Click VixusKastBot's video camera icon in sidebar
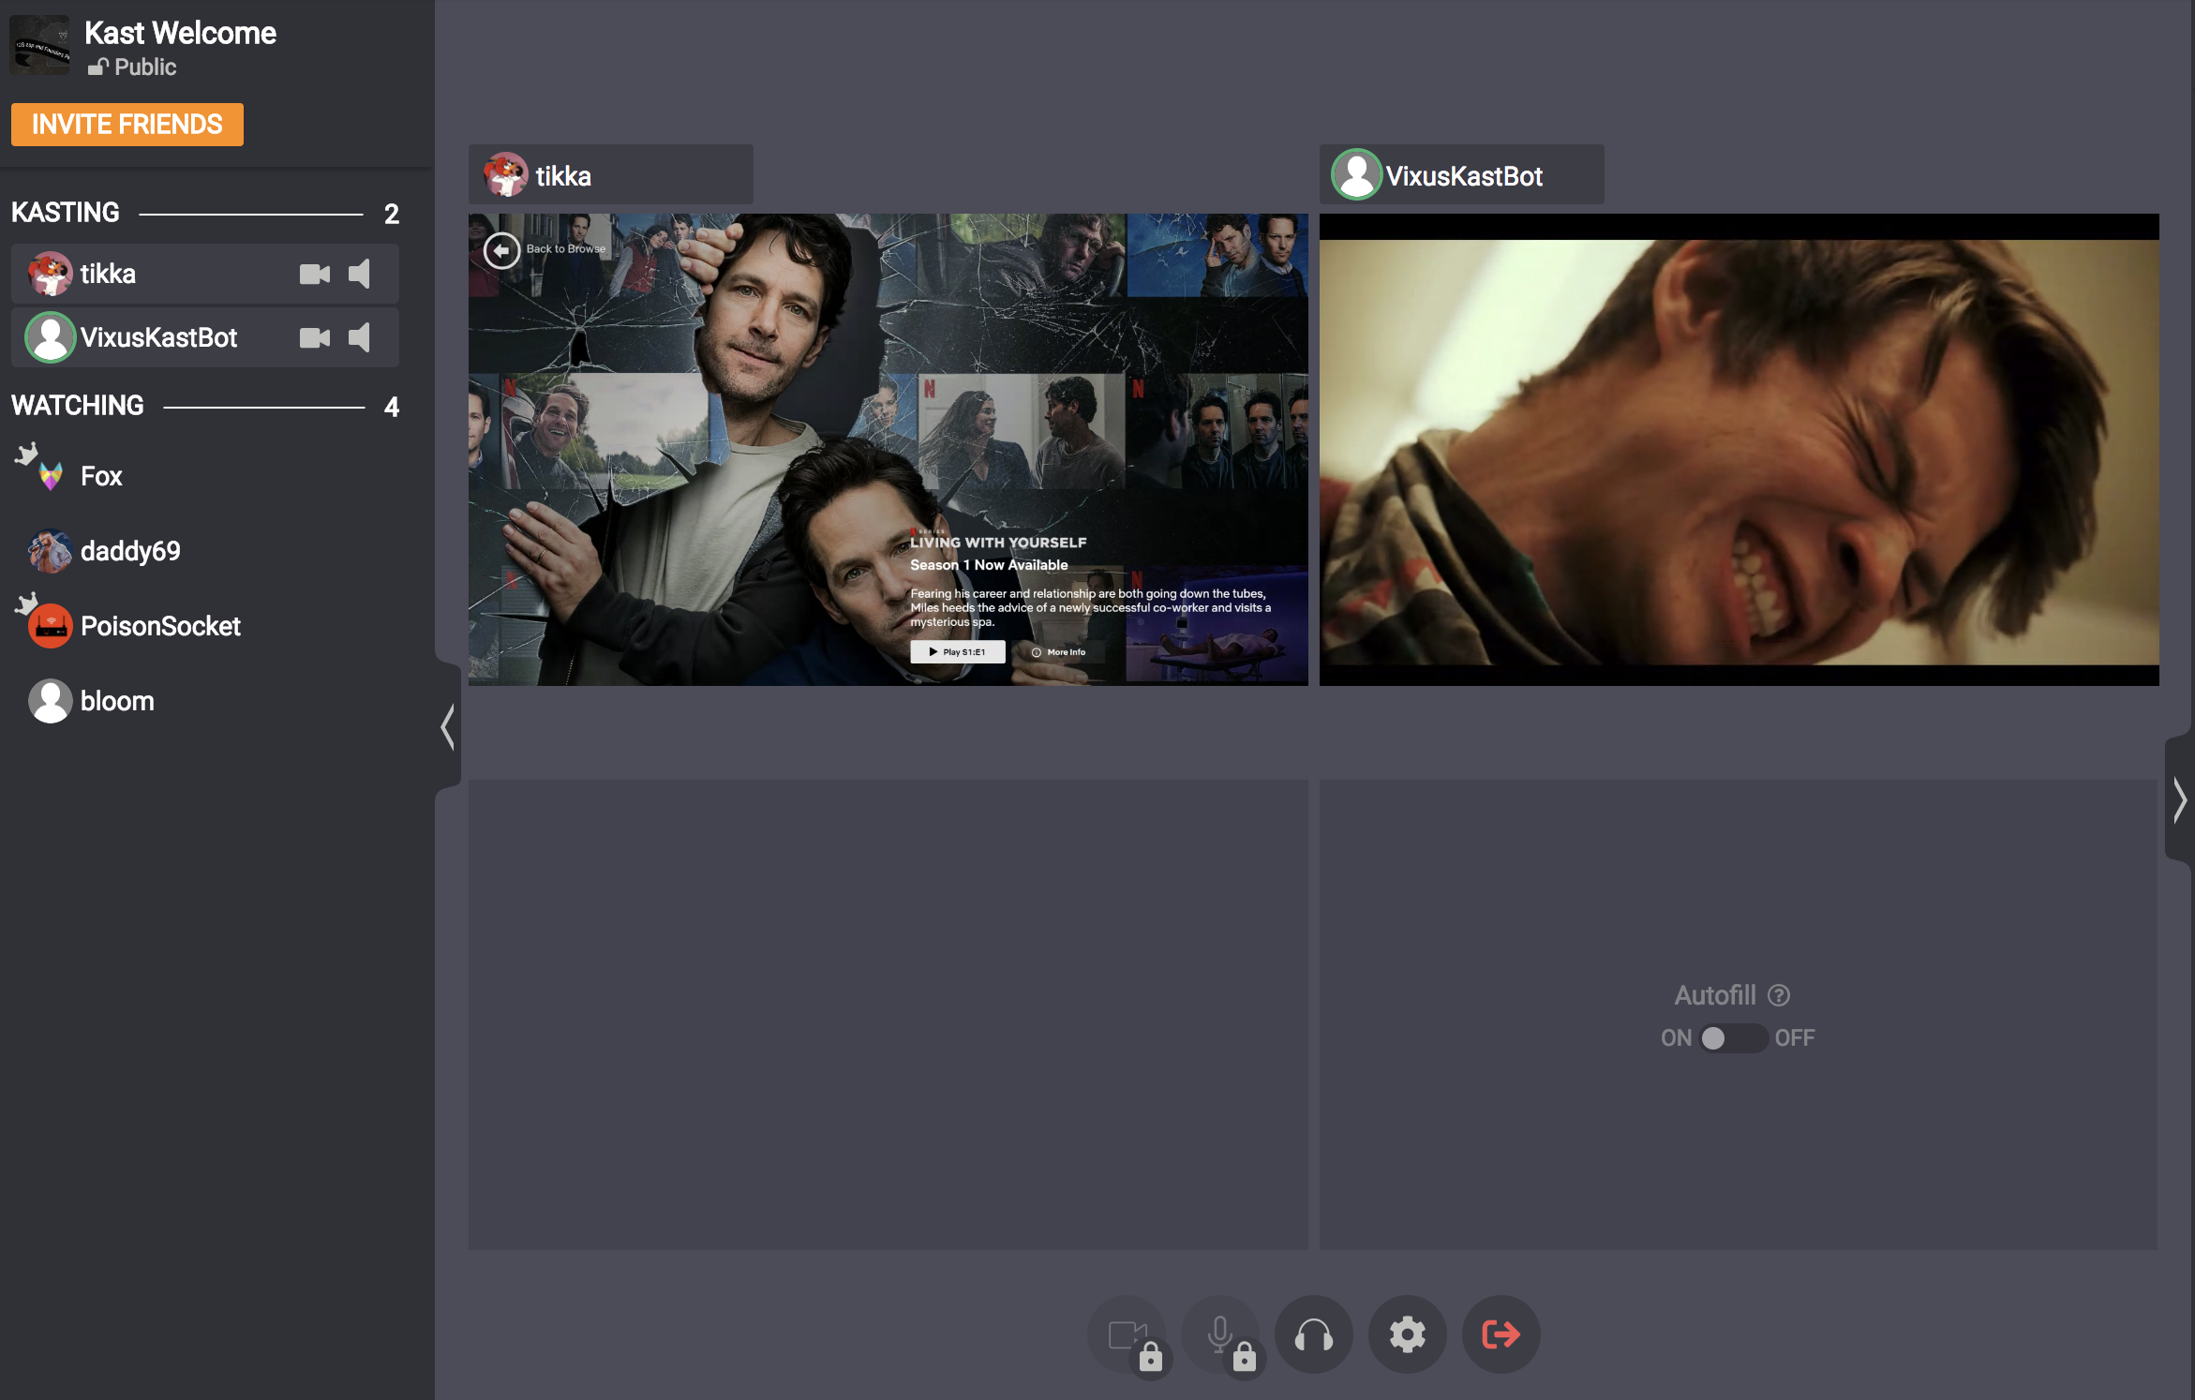Viewport: 2195px width, 1400px height. point(315,337)
